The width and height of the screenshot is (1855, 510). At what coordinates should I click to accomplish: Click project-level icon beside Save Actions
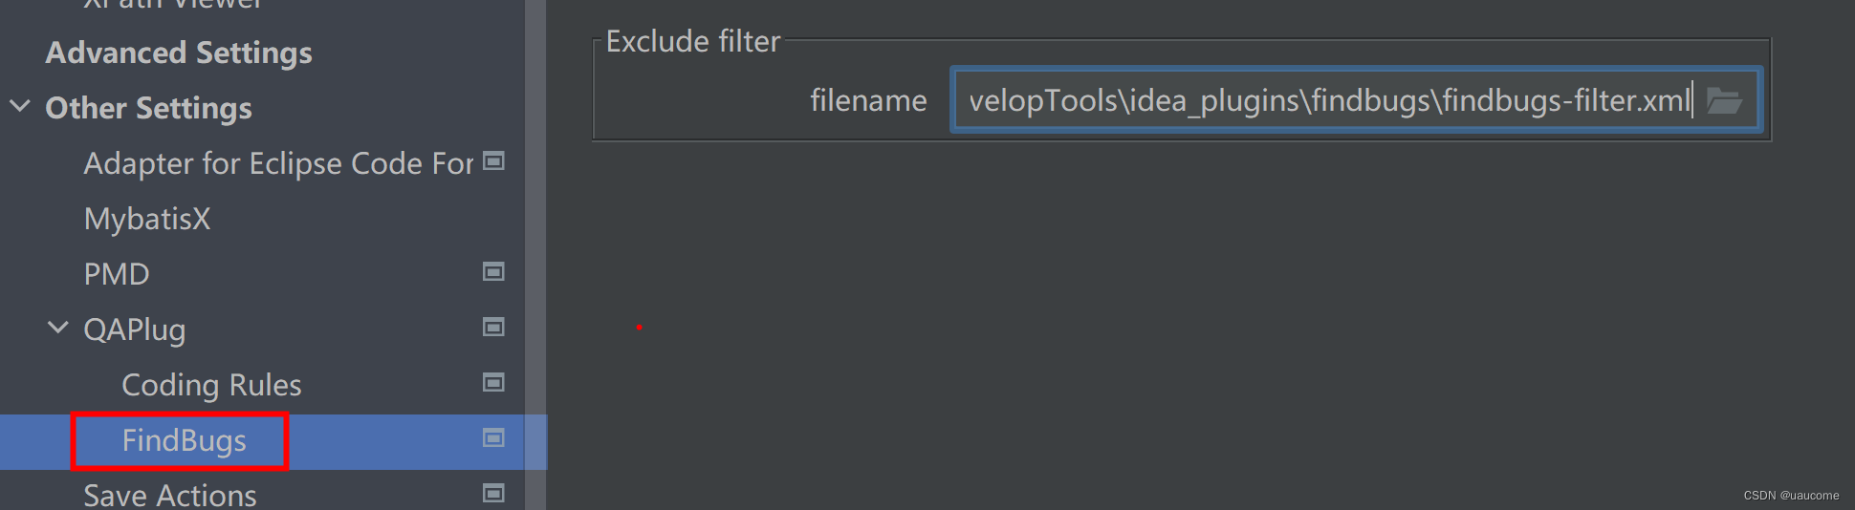point(493,494)
